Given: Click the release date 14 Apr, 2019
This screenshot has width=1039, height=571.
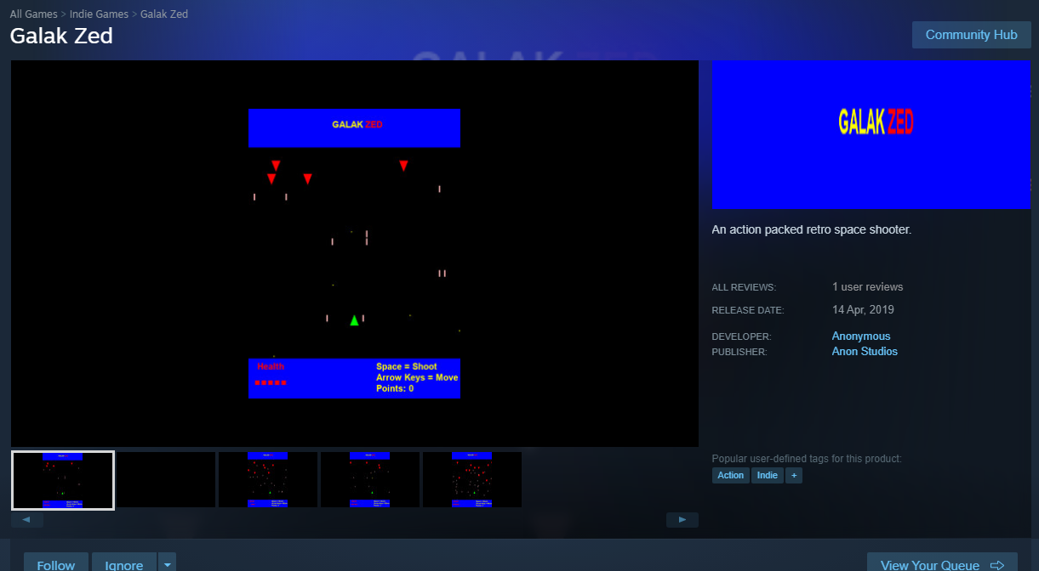Looking at the screenshot, I should tap(863, 310).
